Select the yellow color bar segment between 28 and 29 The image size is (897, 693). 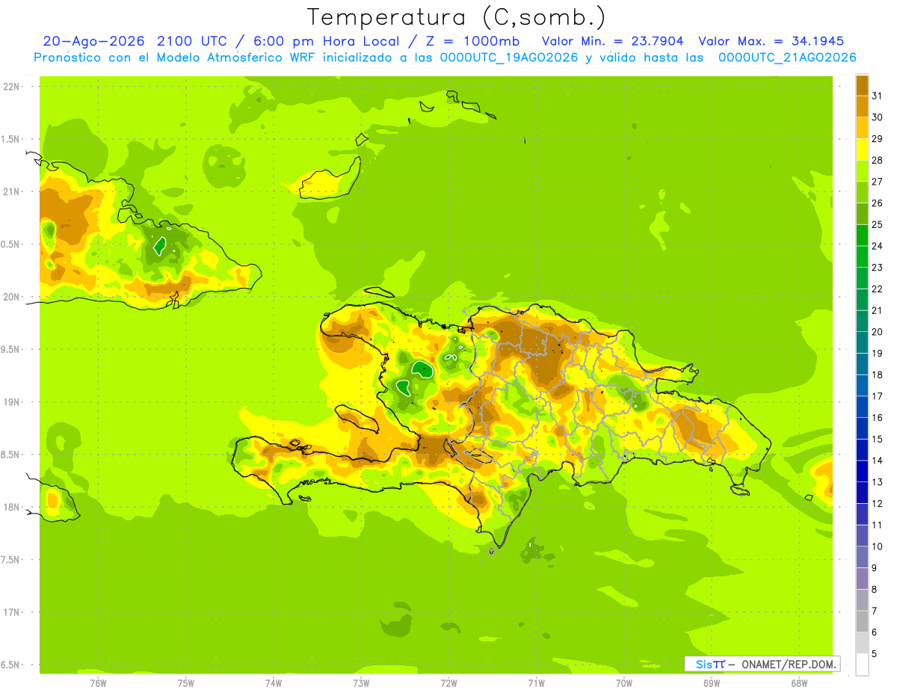(x=862, y=150)
